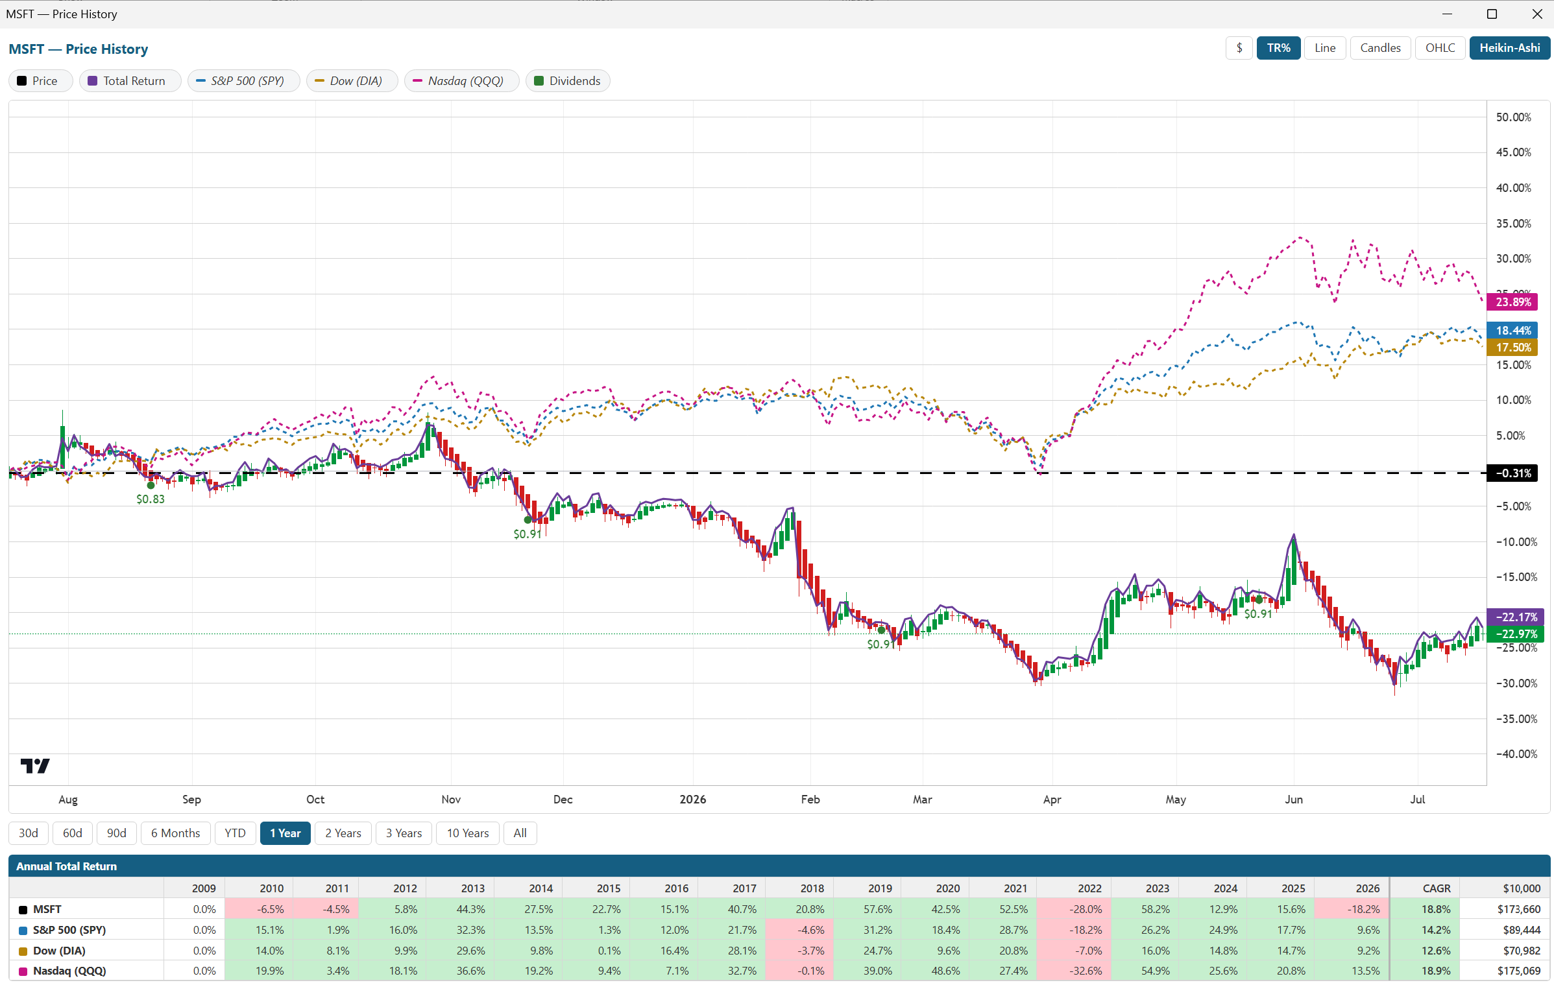Click the MSFT black color swatch in table

pyautogui.click(x=23, y=909)
